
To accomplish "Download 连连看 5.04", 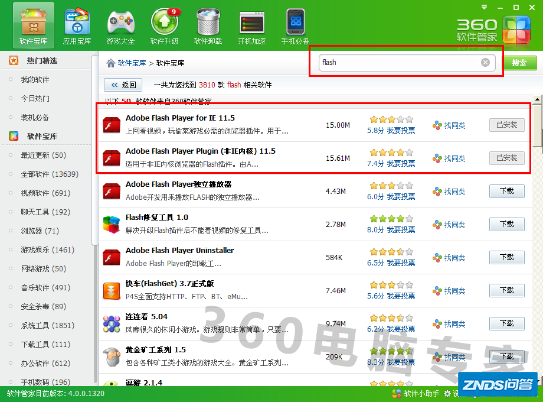I will [x=506, y=323].
